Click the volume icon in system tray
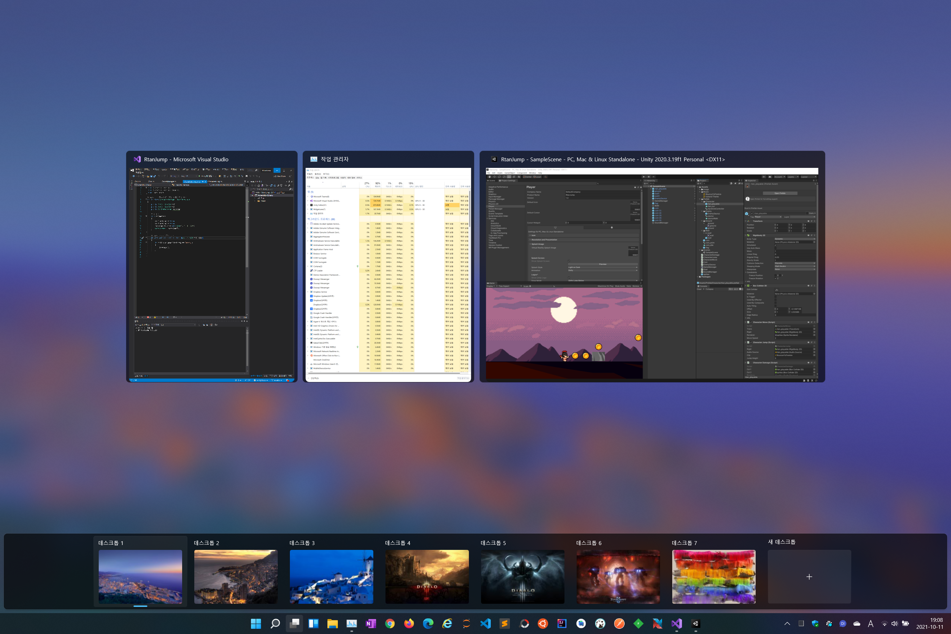 [894, 624]
